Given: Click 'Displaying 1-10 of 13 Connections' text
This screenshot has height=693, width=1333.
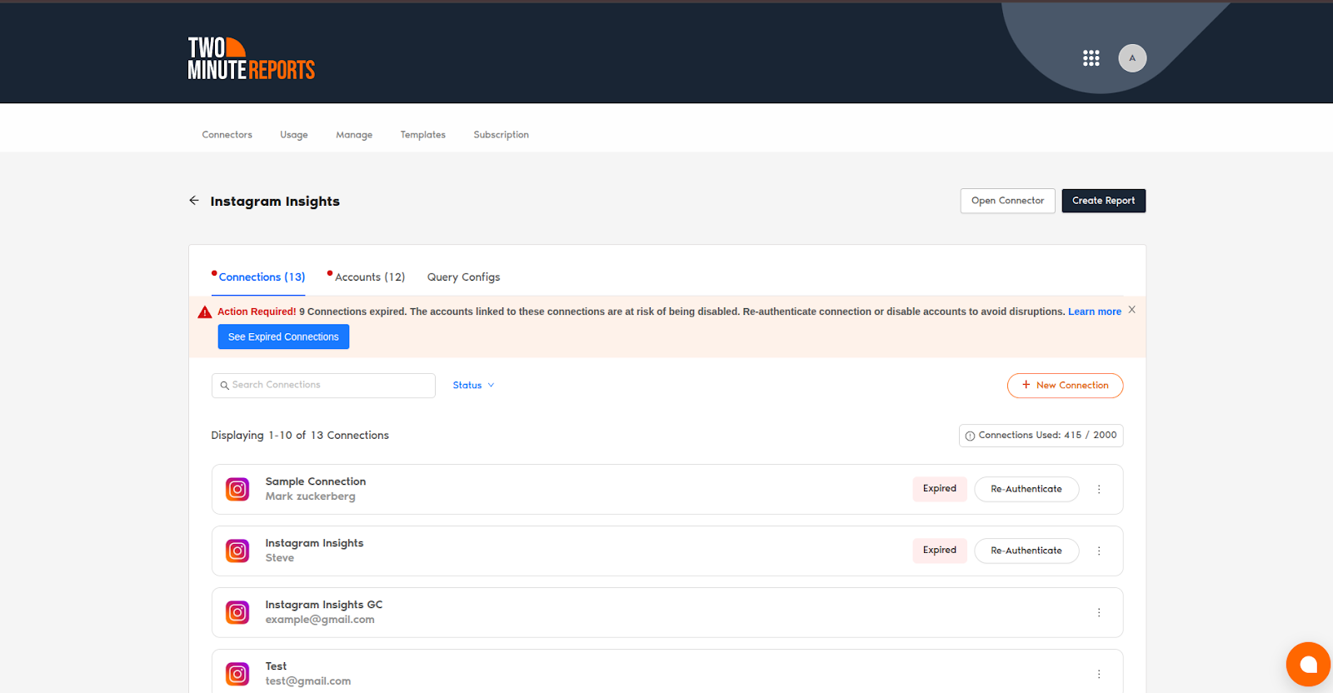Looking at the screenshot, I should tap(300, 436).
